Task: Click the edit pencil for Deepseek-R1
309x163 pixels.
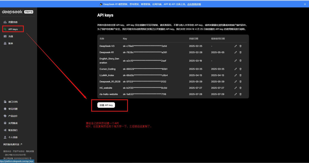Action: pos(235,52)
